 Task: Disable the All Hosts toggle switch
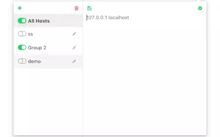(x=22, y=21)
